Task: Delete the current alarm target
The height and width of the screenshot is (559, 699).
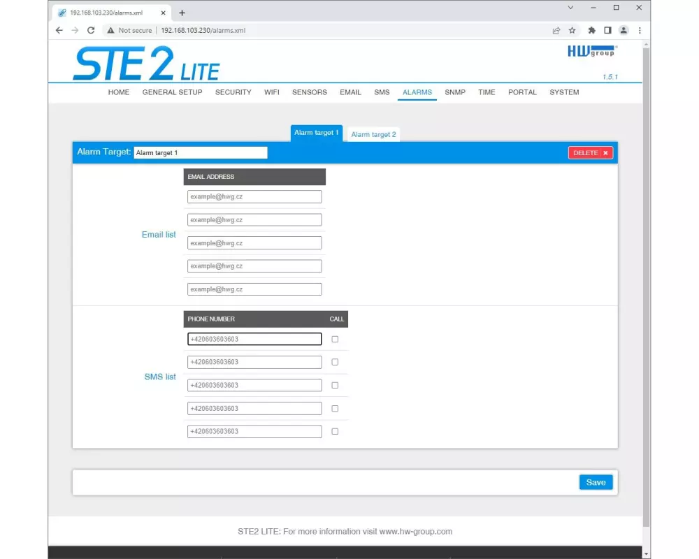Action: (x=590, y=152)
